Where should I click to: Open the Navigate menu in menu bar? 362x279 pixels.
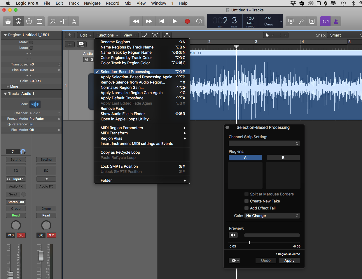92,3
